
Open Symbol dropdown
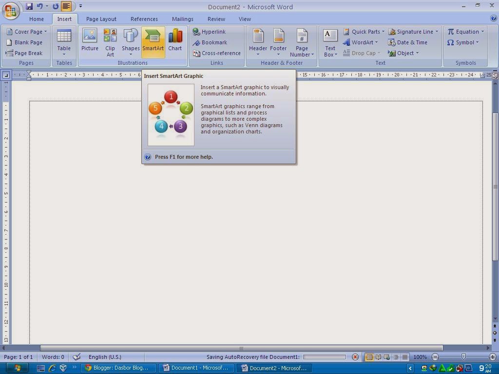point(463,42)
